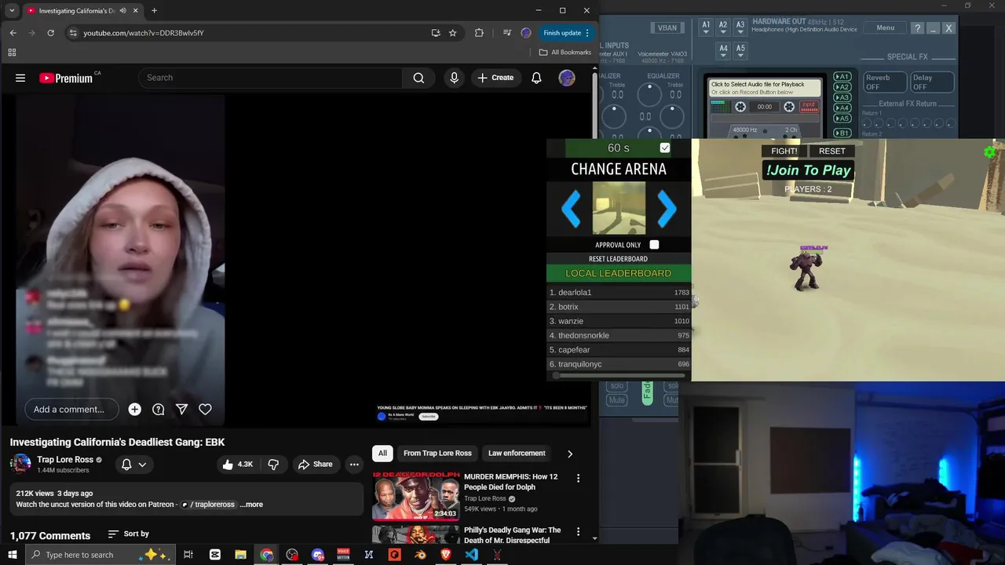
Task: Open Trap Lore Ross channel link
Action: point(65,460)
